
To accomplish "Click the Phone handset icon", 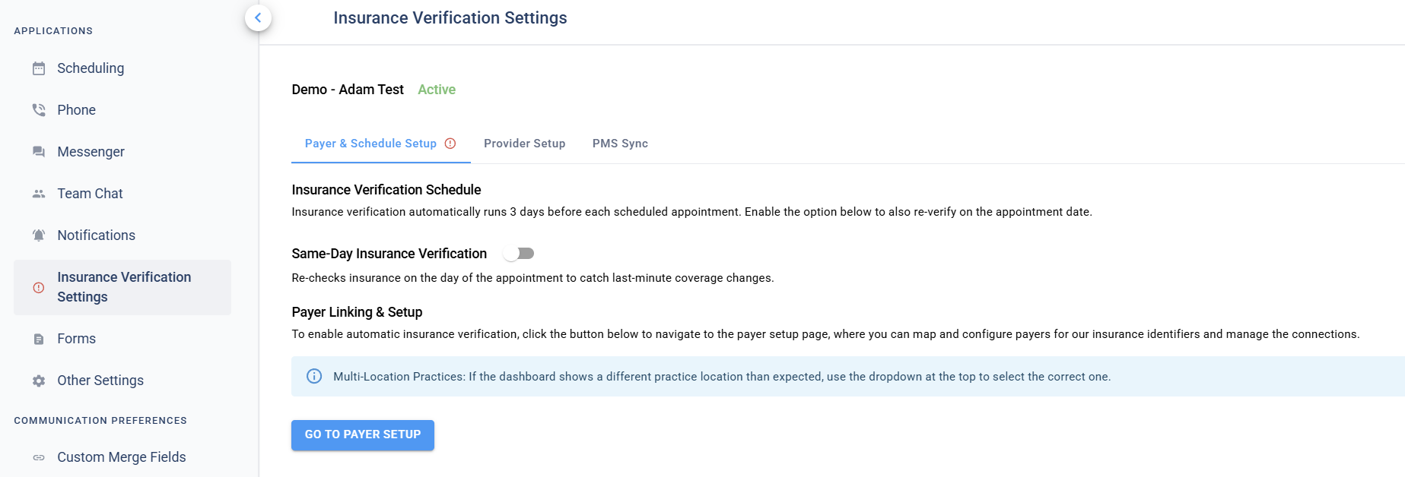I will [39, 110].
